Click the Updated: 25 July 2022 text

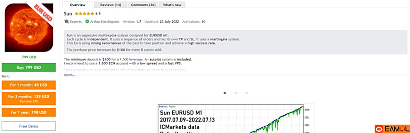[161, 22]
